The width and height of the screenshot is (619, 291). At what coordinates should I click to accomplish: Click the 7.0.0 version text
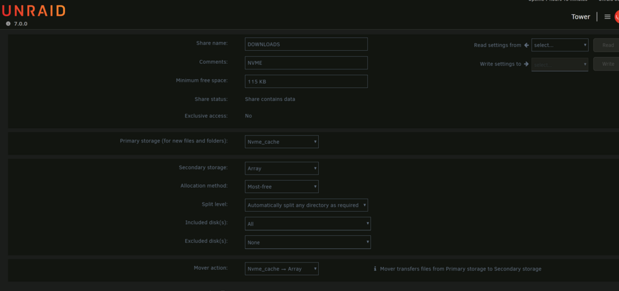20,24
